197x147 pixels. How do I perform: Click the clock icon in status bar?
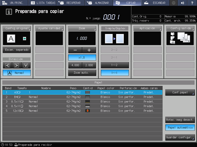3,145
